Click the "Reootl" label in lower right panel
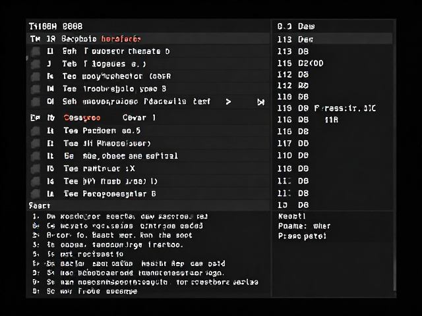This screenshot has height=316, width=422. click(292, 217)
